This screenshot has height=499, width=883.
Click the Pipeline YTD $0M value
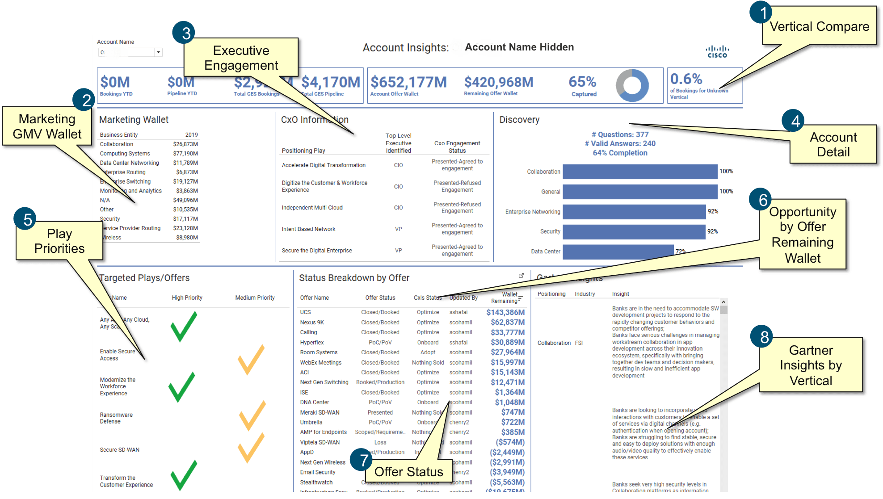point(181,82)
